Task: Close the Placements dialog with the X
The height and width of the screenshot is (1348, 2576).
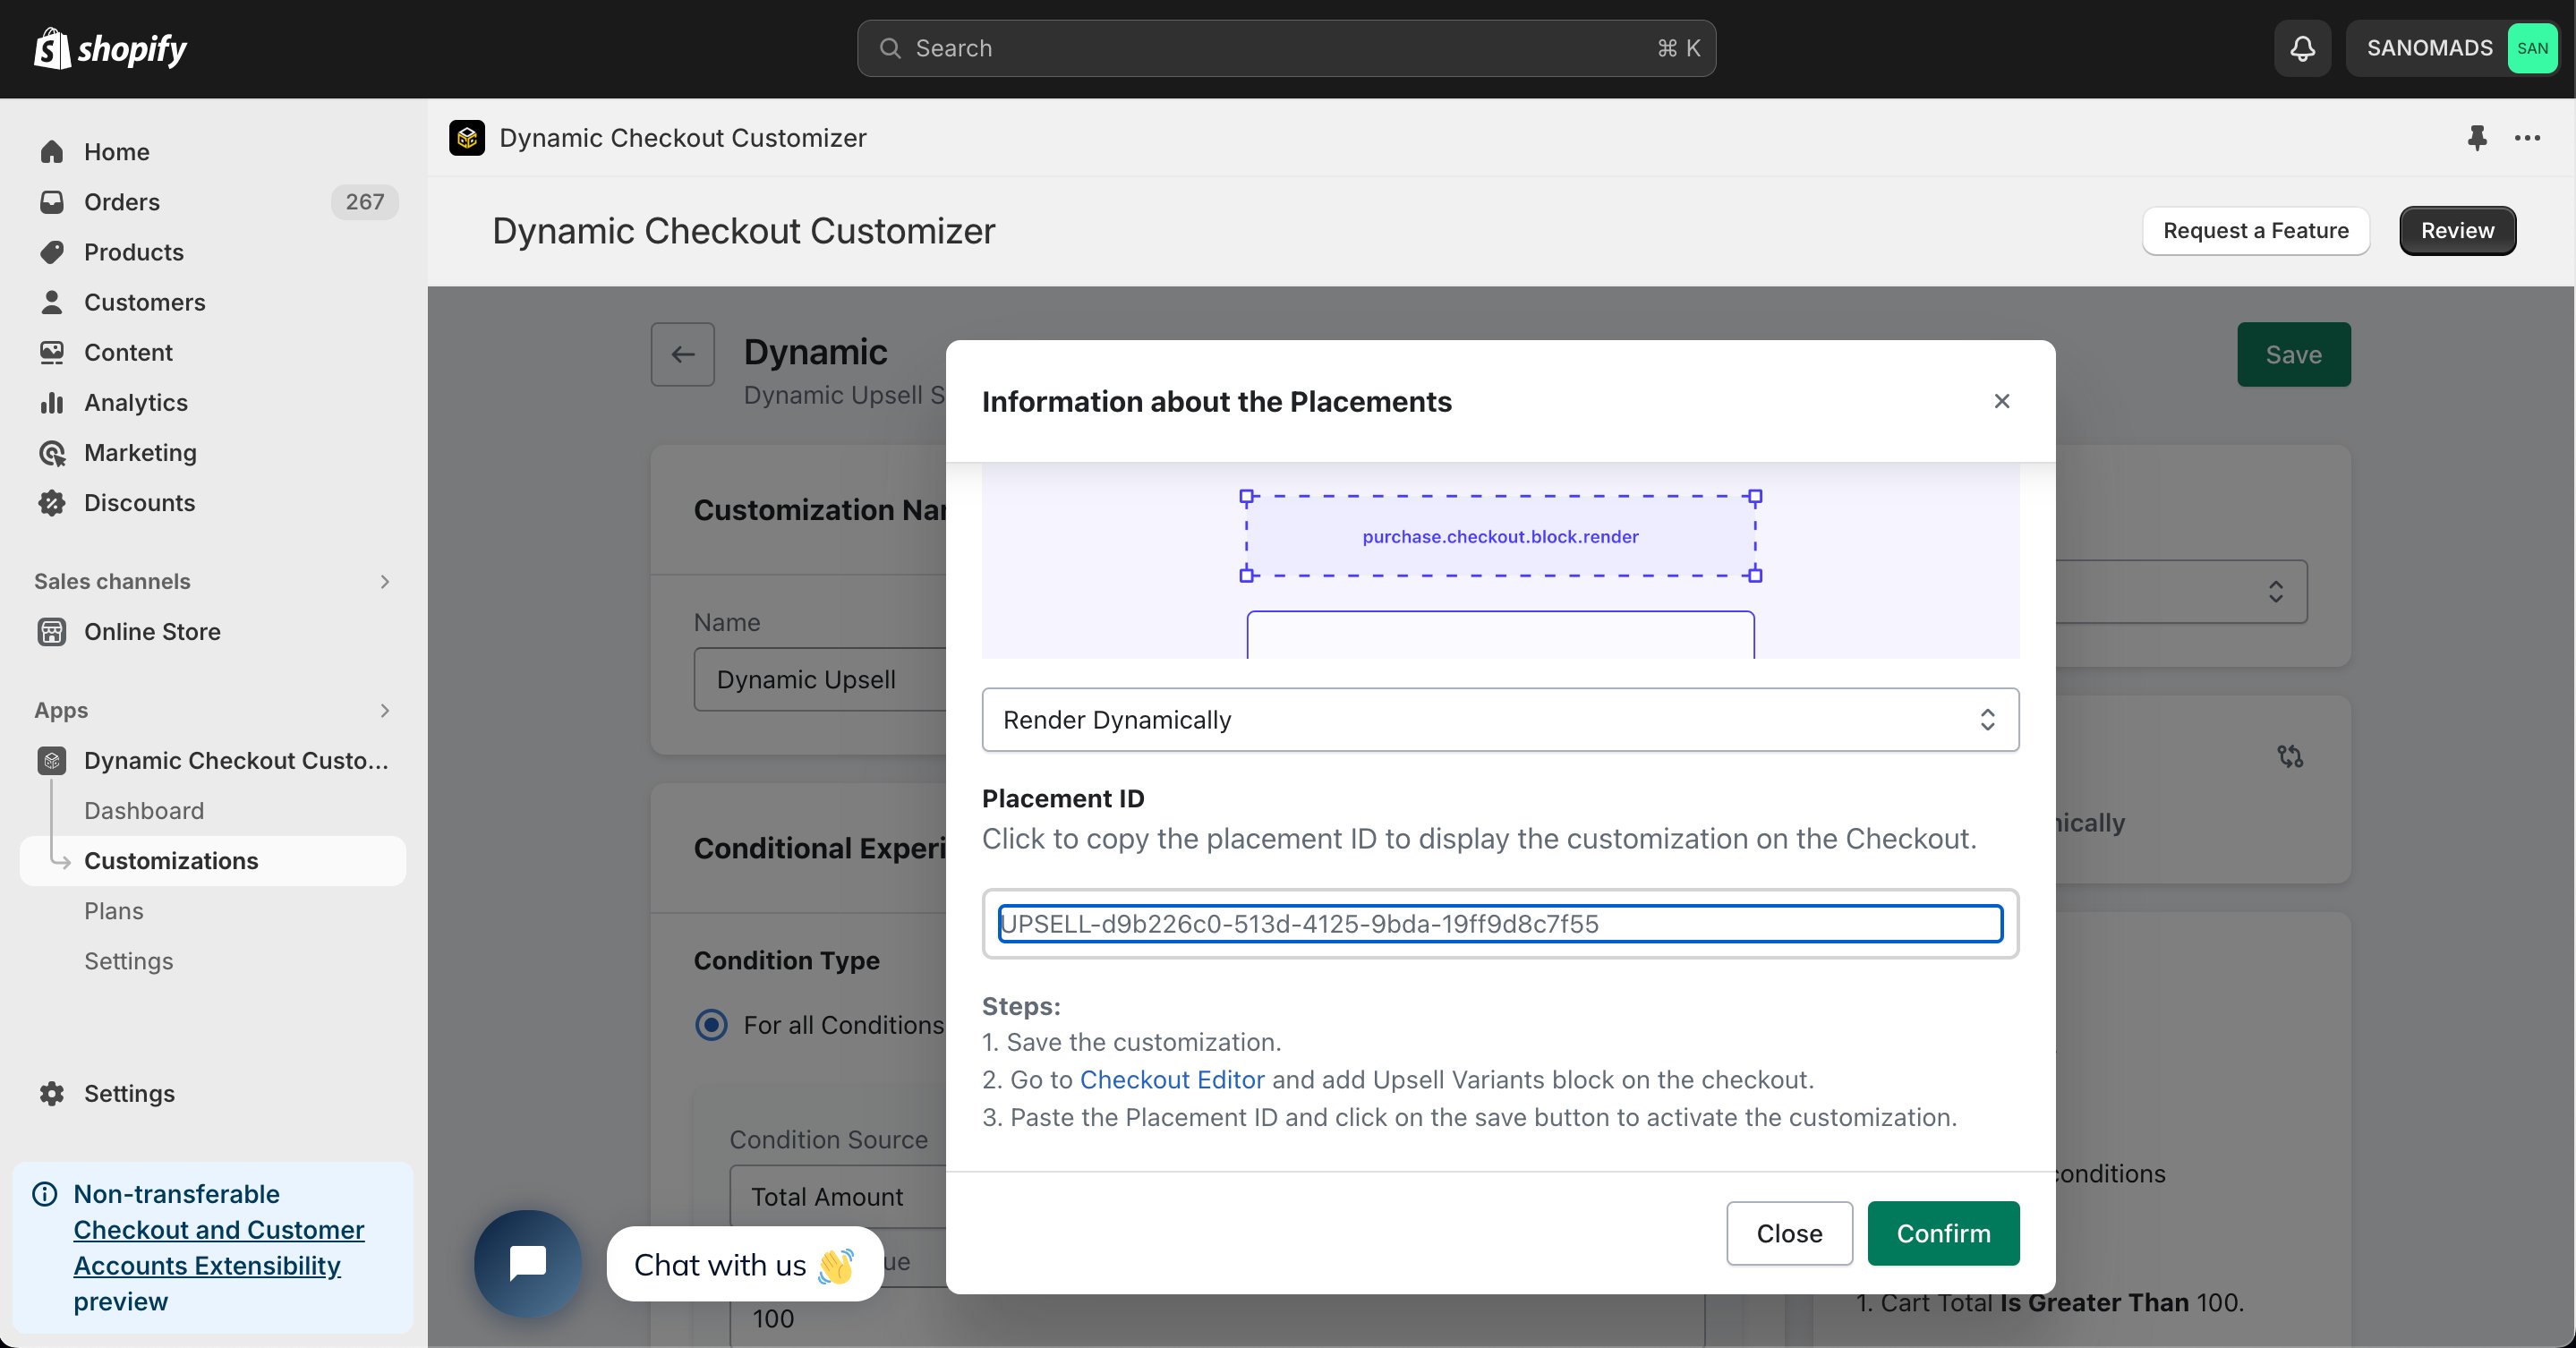Action: pos(2001,401)
